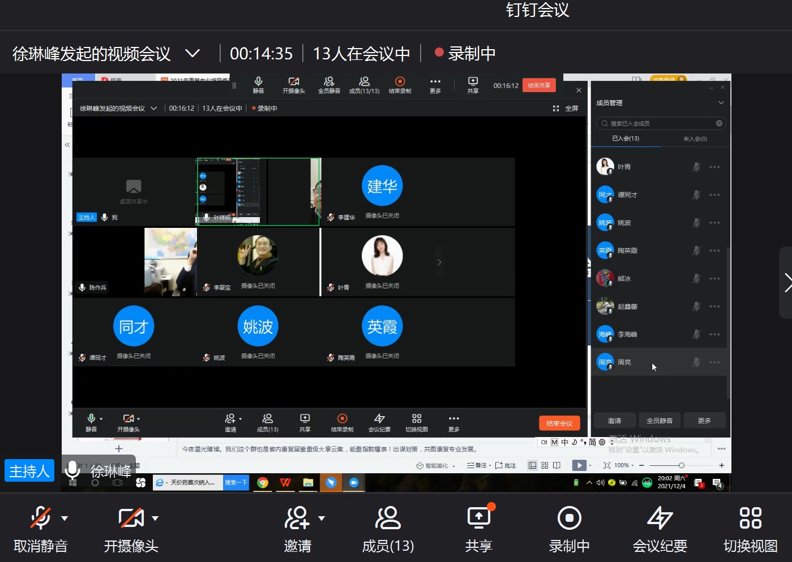Toggle mute for member 熊冰
Viewport: 792px width, 562px height.
point(696,278)
